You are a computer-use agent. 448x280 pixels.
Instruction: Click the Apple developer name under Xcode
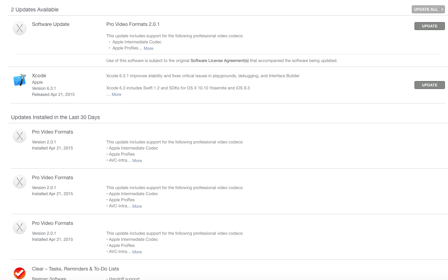click(37, 82)
